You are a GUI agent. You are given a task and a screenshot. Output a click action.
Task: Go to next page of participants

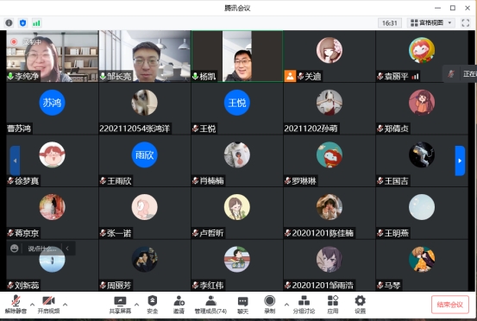(x=460, y=160)
